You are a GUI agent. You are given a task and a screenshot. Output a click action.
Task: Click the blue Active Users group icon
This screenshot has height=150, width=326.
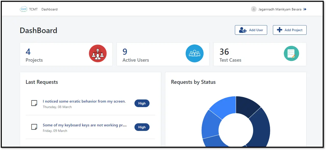[195, 53]
